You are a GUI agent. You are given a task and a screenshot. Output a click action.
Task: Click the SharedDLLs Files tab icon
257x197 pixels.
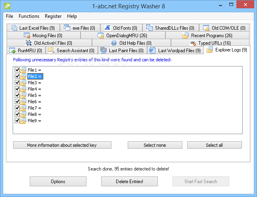tap(149, 28)
